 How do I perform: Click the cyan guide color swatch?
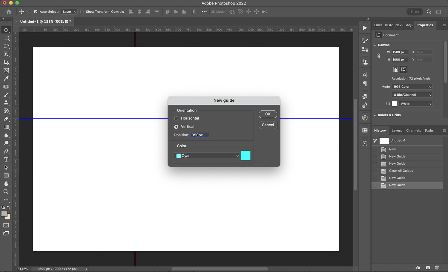point(246,155)
